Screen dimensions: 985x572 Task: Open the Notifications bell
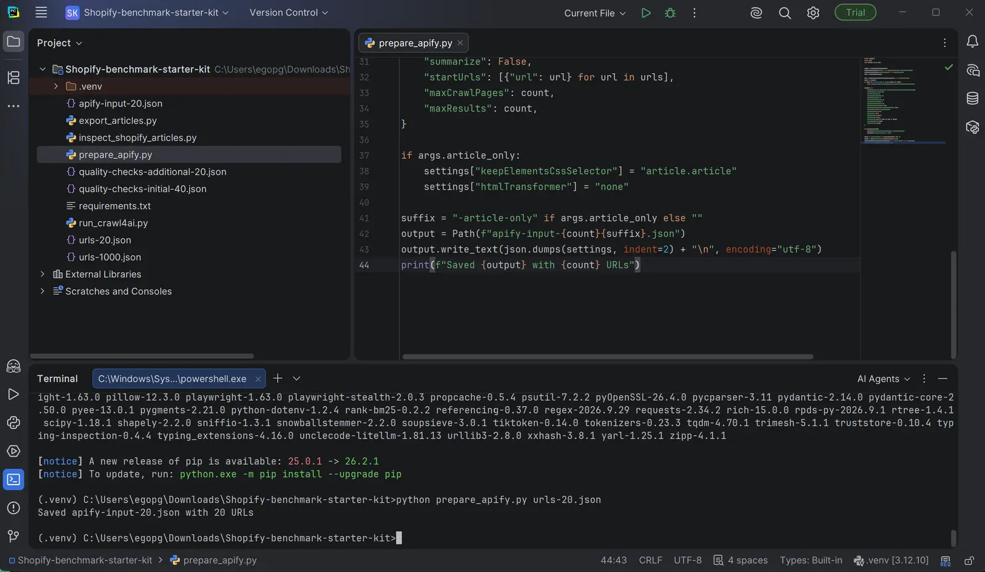[x=973, y=41]
